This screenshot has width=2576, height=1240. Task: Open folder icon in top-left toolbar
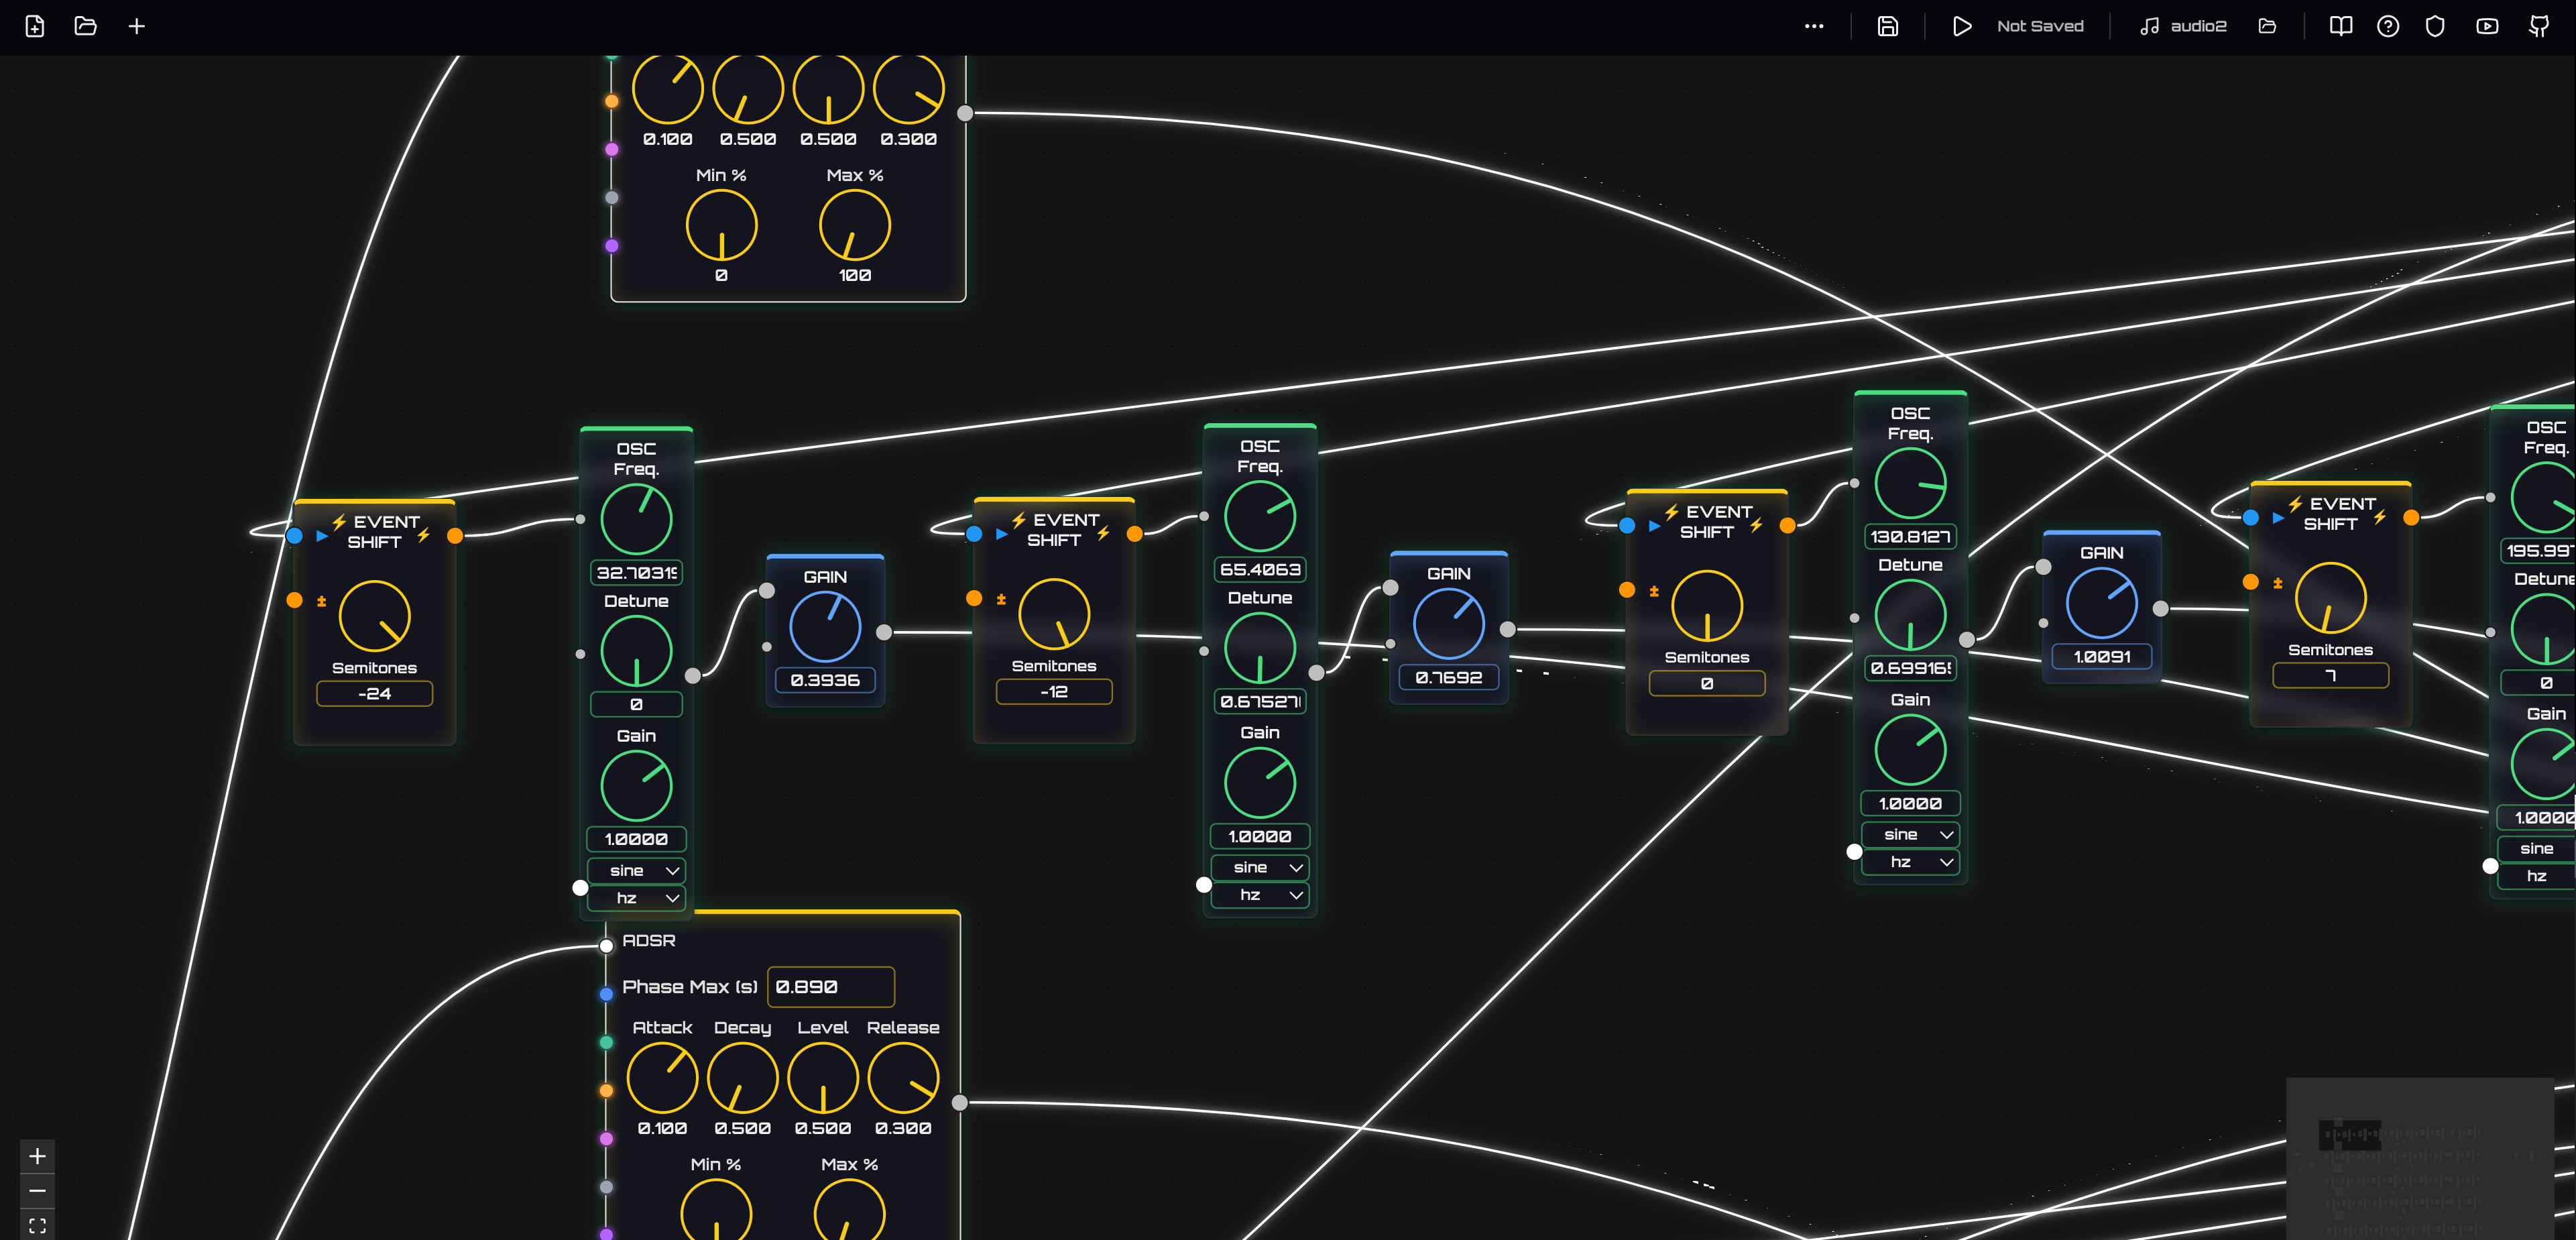[x=86, y=27]
